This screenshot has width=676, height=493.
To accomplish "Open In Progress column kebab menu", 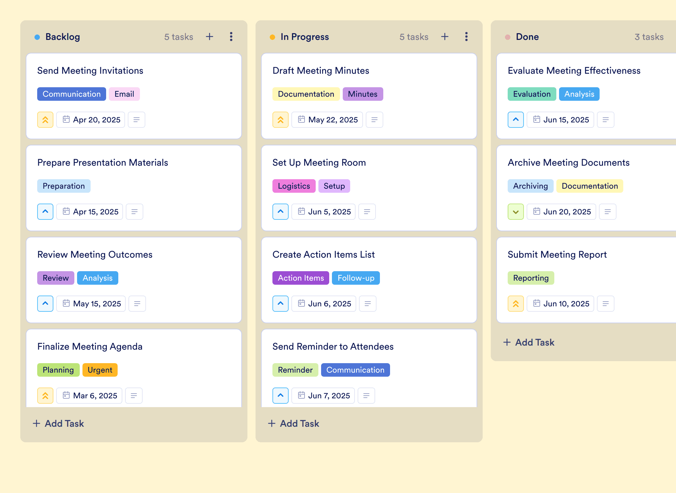I will click(466, 37).
